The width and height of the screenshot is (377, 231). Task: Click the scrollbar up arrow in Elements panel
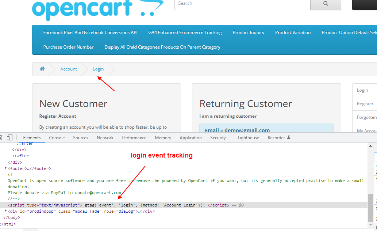[370, 146]
